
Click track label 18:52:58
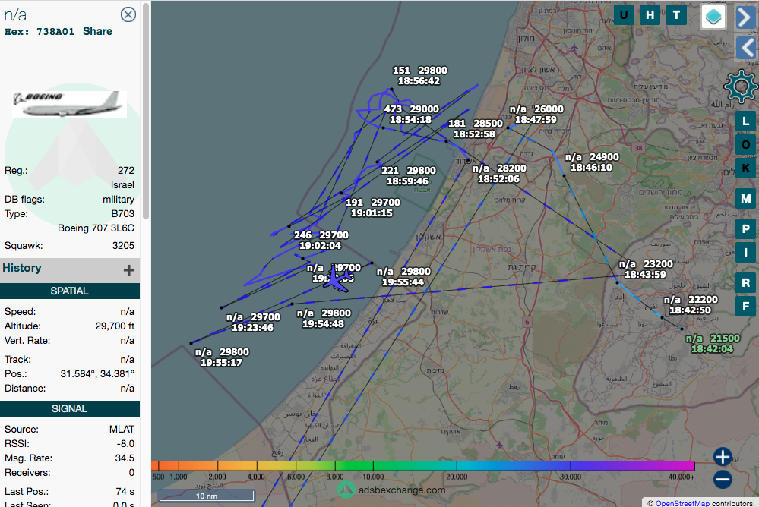pos(474,134)
